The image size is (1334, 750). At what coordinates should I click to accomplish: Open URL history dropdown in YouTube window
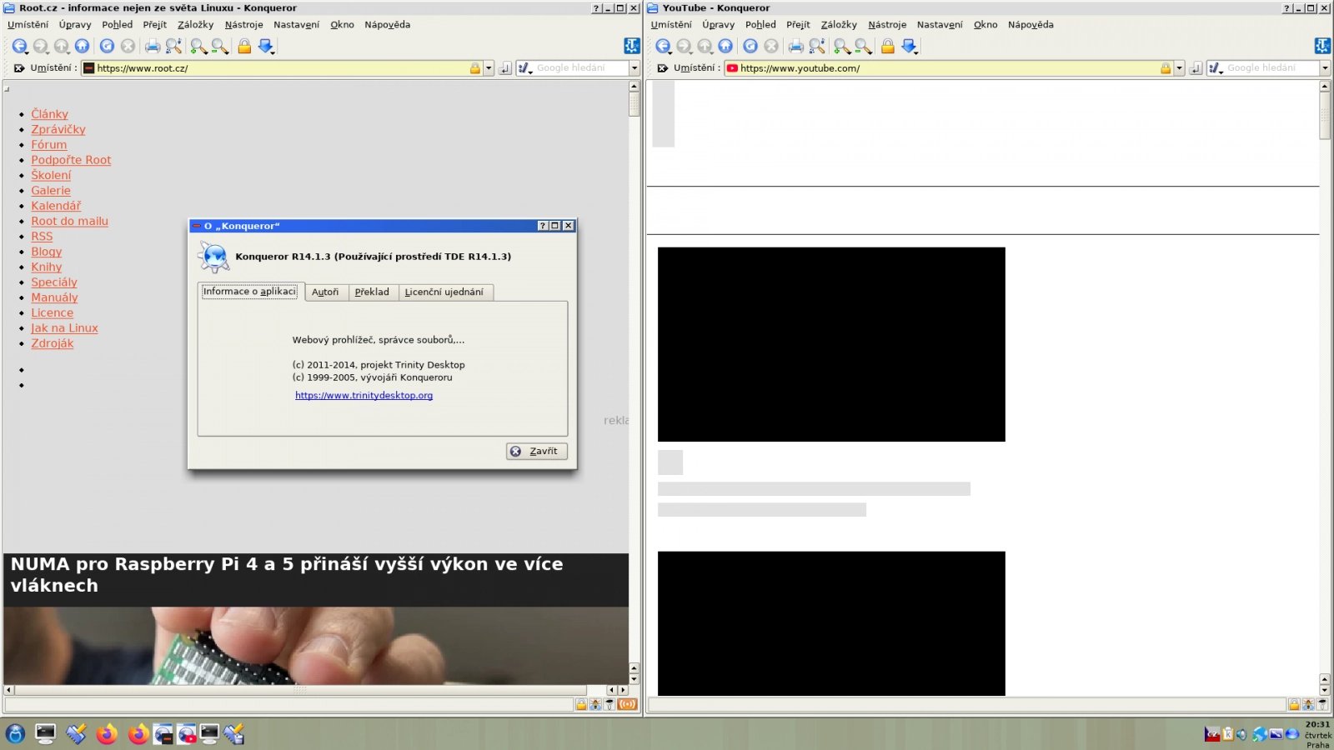[1179, 68]
